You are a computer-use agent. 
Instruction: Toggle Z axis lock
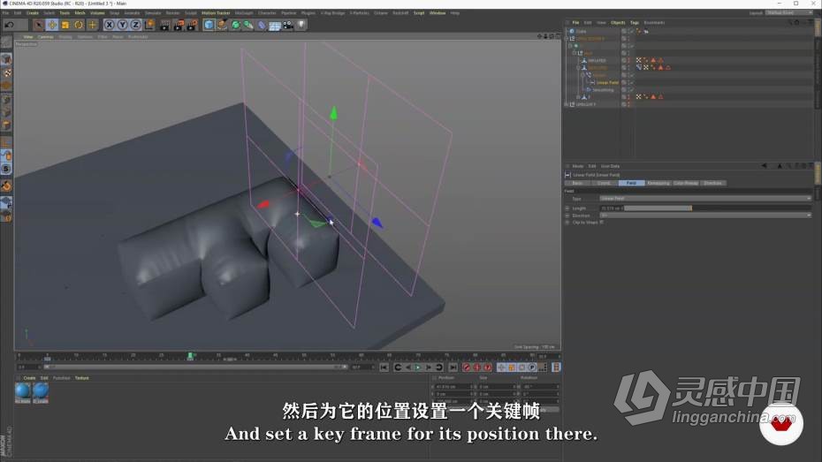135,25
